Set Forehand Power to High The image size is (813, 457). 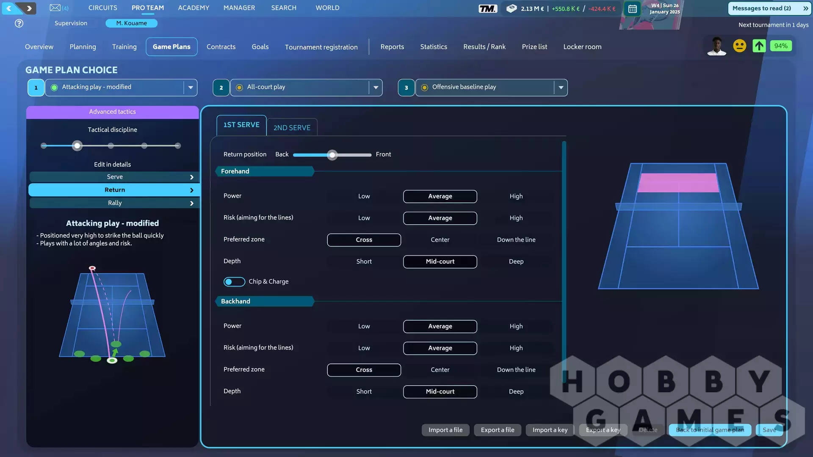[516, 196]
